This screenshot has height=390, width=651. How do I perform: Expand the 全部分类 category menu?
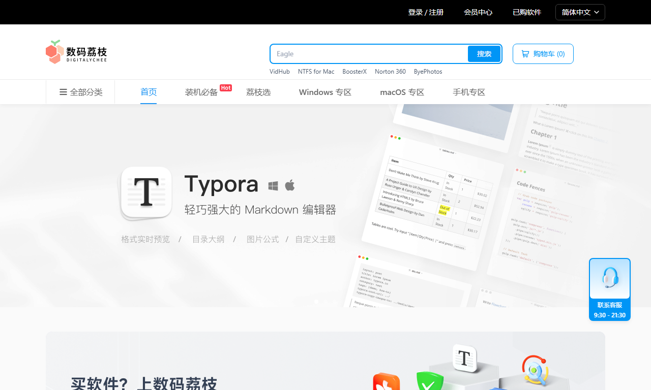(80, 92)
